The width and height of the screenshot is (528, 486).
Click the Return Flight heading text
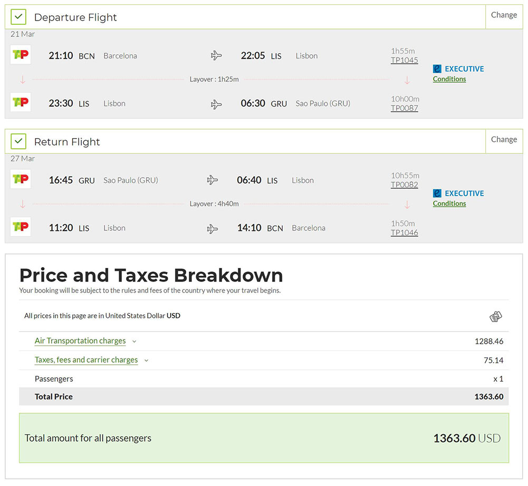click(x=67, y=142)
